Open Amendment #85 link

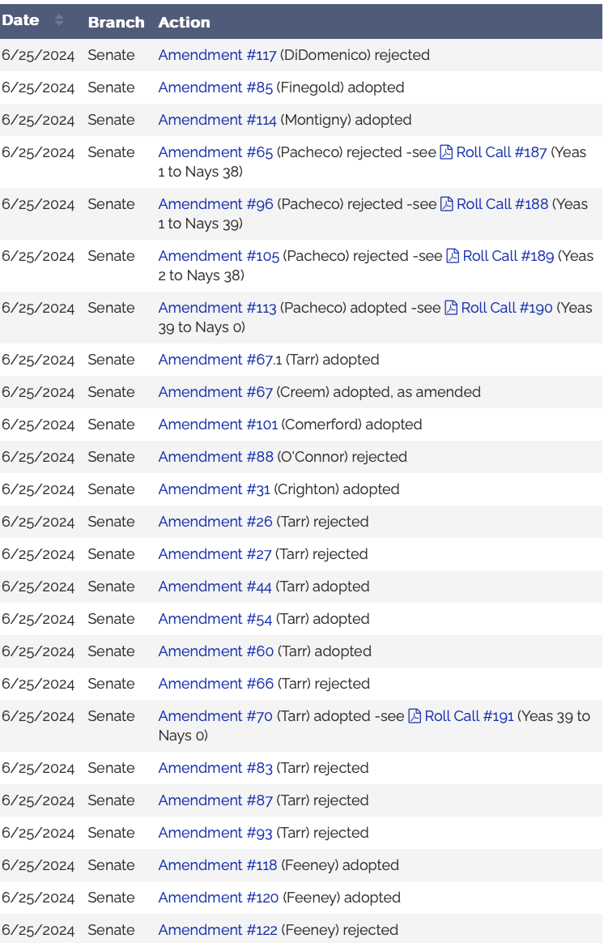point(215,87)
